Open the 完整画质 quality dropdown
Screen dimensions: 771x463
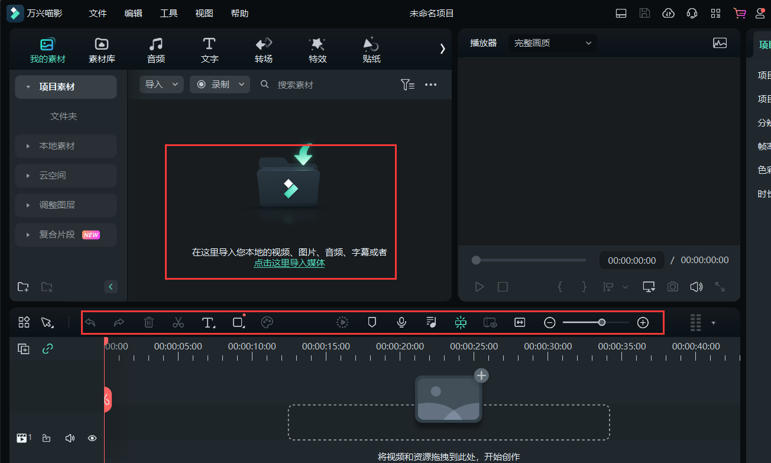point(552,43)
